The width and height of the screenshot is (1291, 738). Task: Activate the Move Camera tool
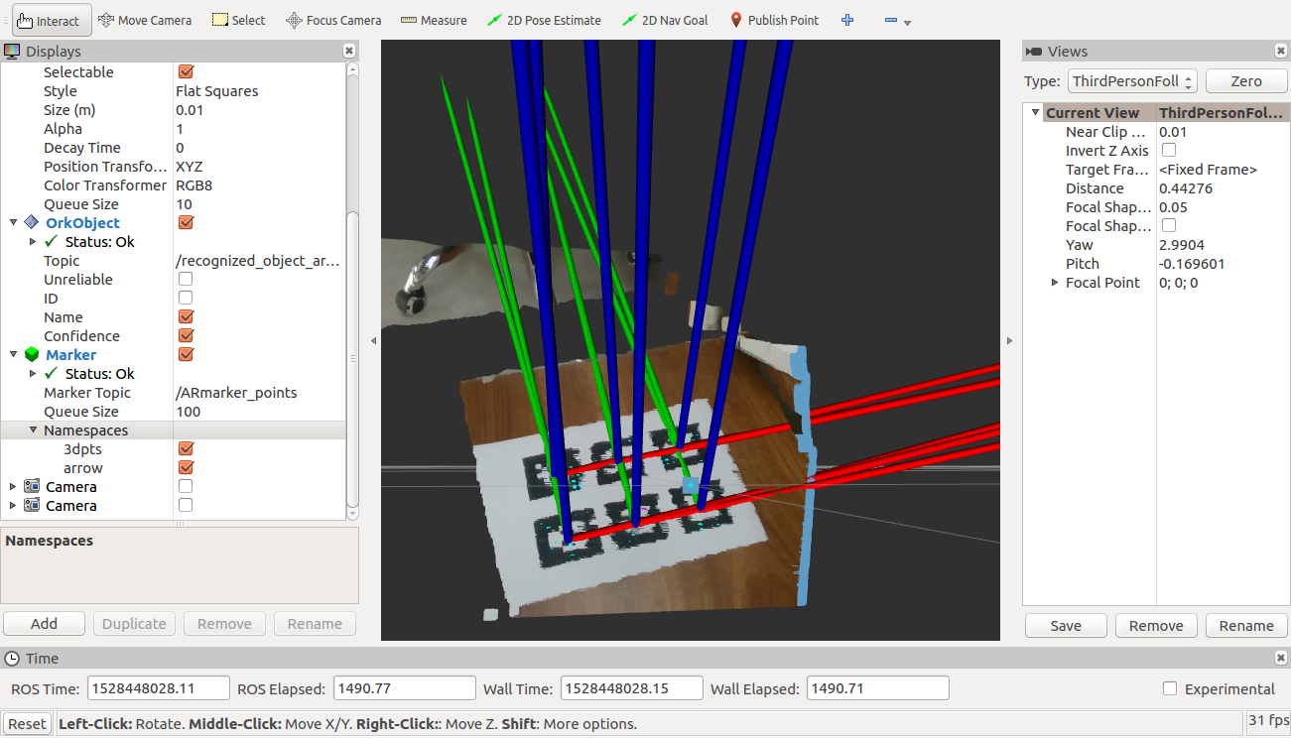click(145, 20)
